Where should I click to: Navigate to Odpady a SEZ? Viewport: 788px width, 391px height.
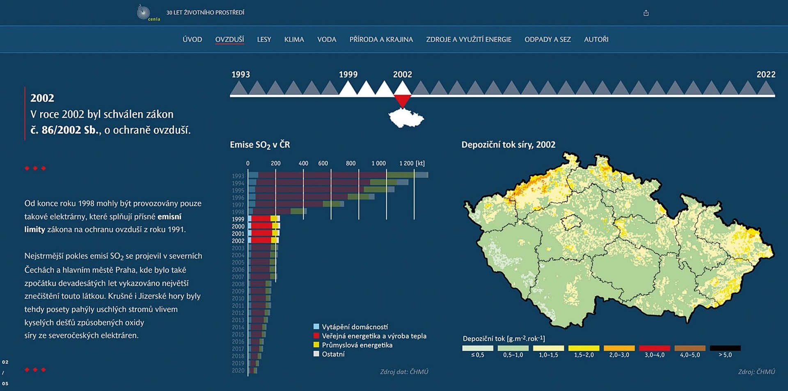click(547, 39)
